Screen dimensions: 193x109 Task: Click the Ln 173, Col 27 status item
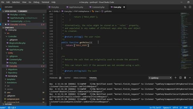(155, 108)
